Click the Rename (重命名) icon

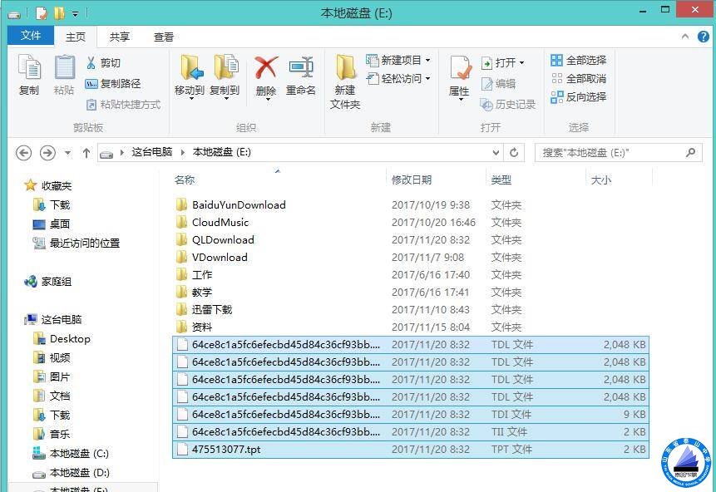301,70
